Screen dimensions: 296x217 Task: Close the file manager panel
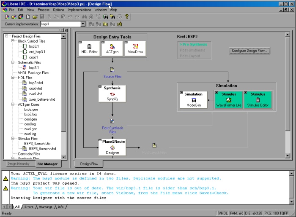click(66, 30)
